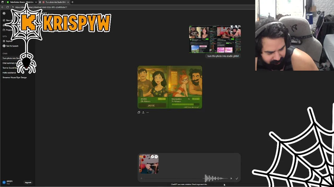334x187 pixels.
Task: Start a New chat from sidebar
Action: tap(8, 20)
